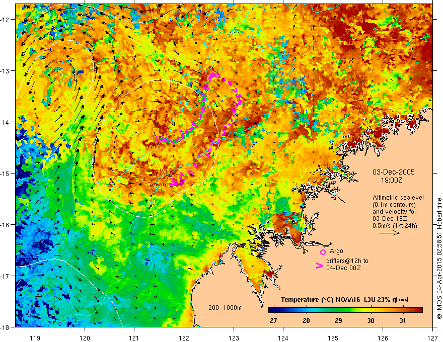The width and height of the screenshot is (443, 342).
Task: Click the magenta drifters arrowhead legend symbol
Action: (x=319, y=266)
